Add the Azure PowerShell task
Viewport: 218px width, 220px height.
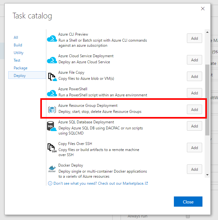pyautogui.click(x=194, y=93)
